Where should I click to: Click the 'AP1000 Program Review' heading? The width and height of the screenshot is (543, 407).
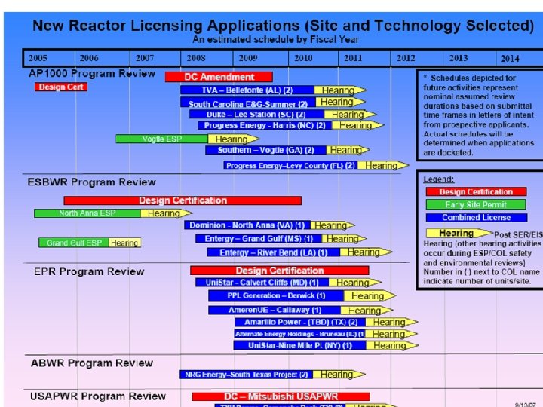point(92,73)
